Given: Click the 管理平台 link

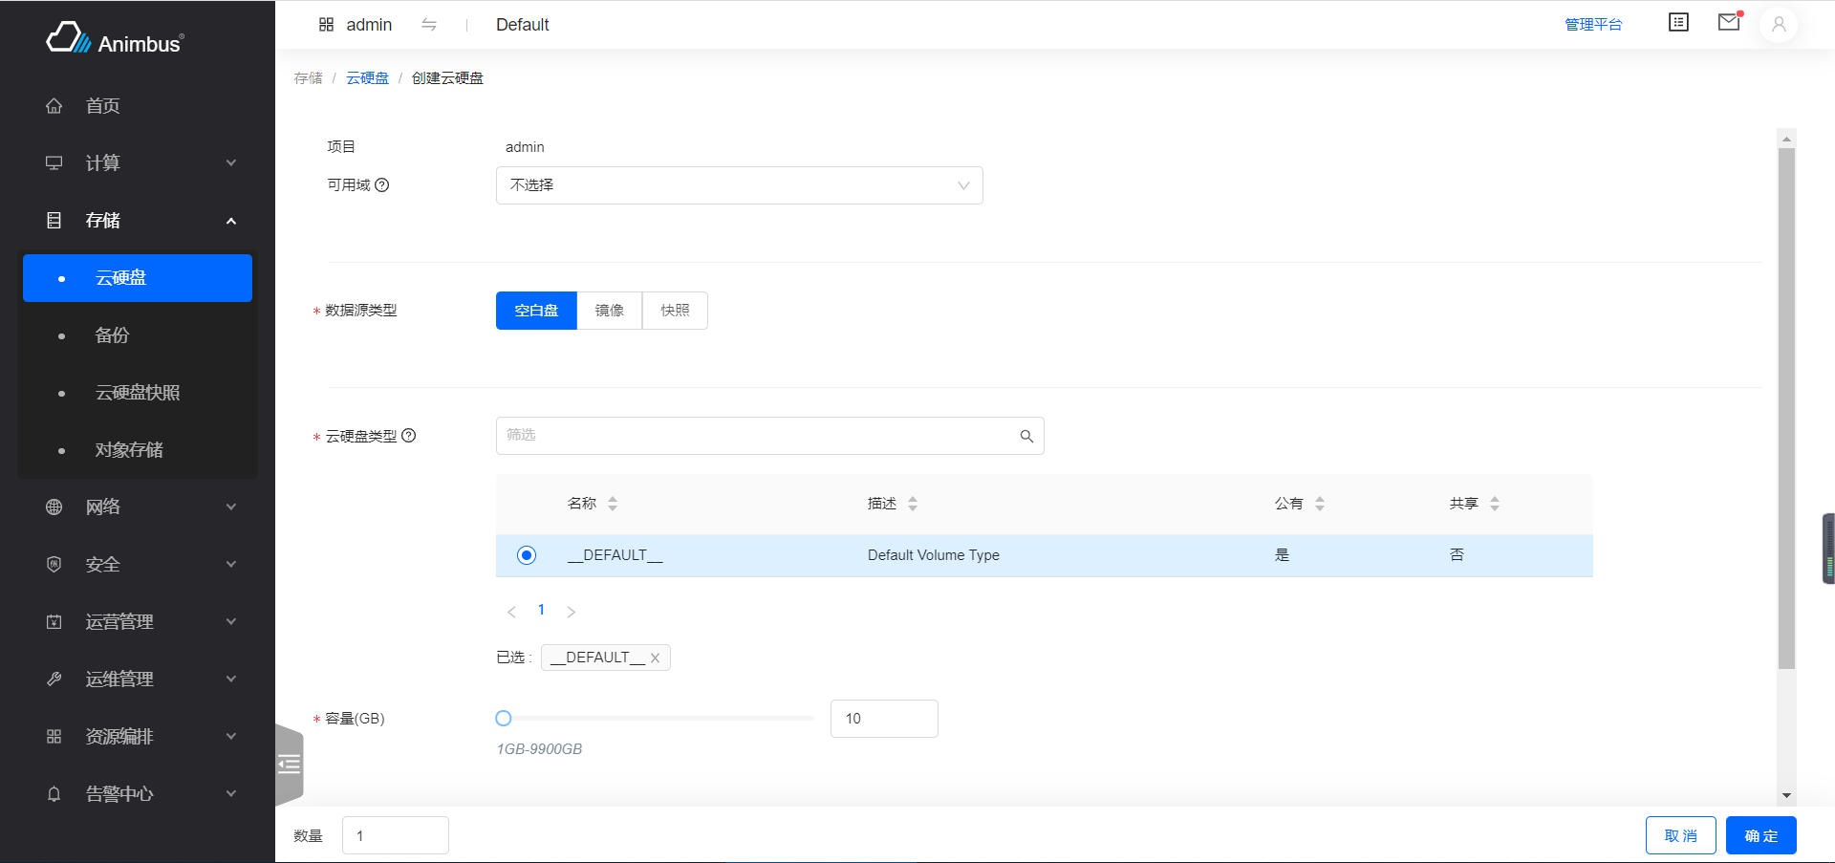Looking at the screenshot, I should [x=1593, y=25].
